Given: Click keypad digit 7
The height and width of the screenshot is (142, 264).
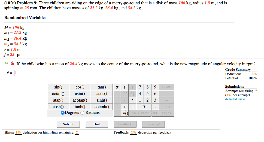Looking at the screenshot, I should [140, 87].
